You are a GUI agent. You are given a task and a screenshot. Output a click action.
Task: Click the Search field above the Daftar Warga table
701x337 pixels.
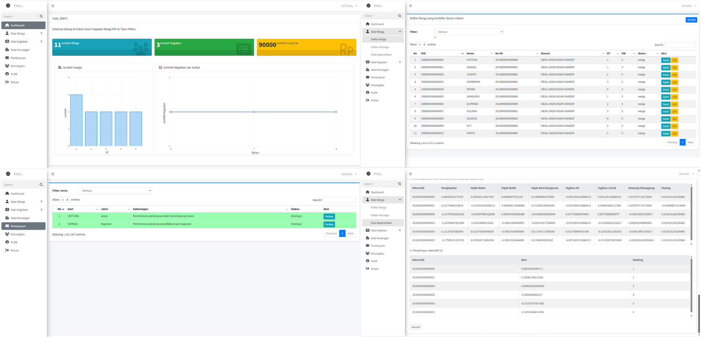pos(680,45)
